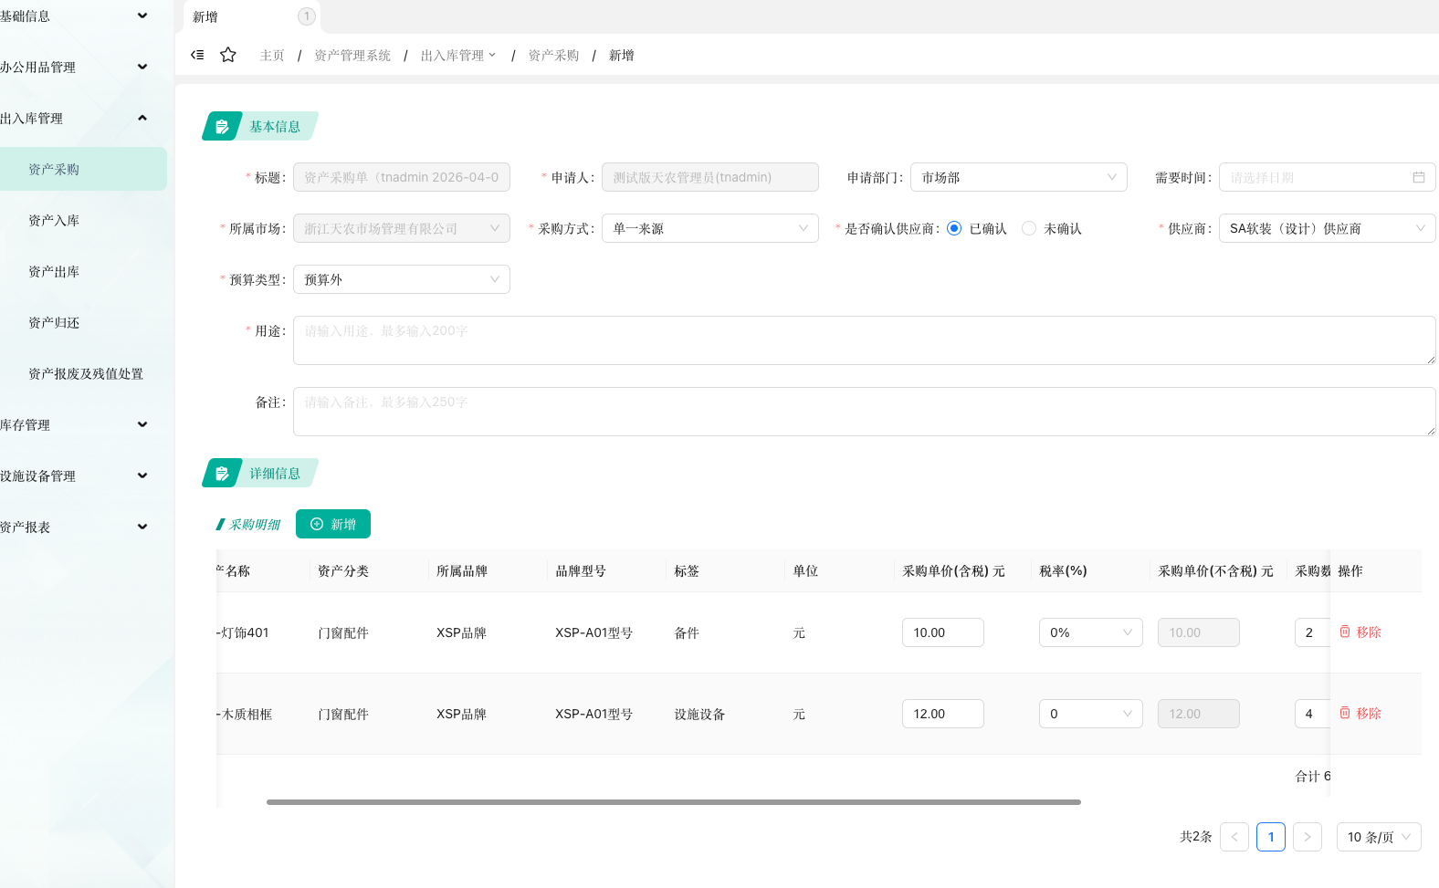Open the calendar icon in 需要时间 field
1439x888 pixels.
click(1418, 177)
